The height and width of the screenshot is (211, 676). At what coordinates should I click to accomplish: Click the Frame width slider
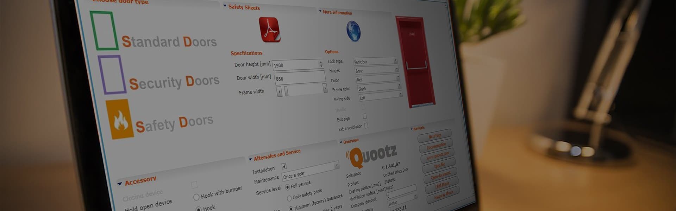point(302,90)
